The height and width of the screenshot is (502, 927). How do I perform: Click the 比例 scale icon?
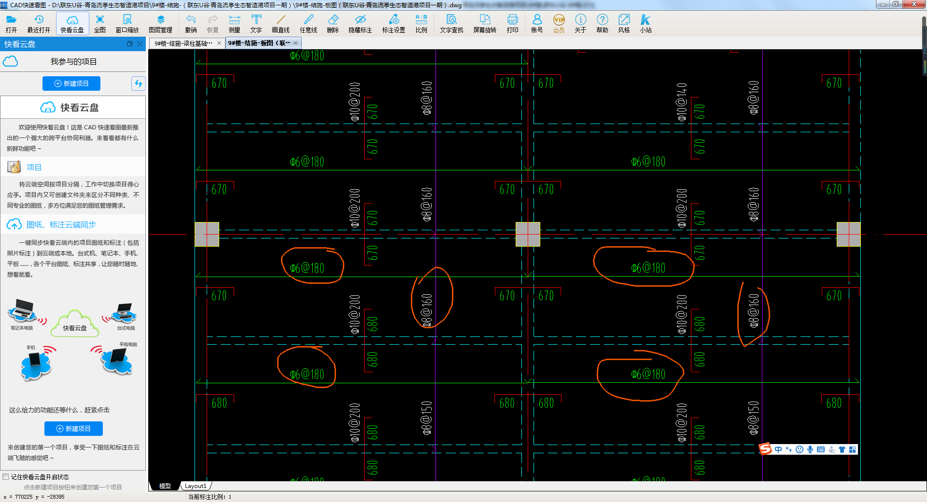(421, 23)
